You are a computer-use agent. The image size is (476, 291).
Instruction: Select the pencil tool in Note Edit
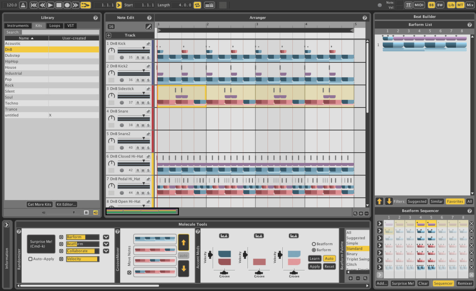(x=149, y=27)
